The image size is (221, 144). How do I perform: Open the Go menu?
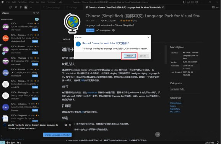pyautogui.click(x=37, y=2)
